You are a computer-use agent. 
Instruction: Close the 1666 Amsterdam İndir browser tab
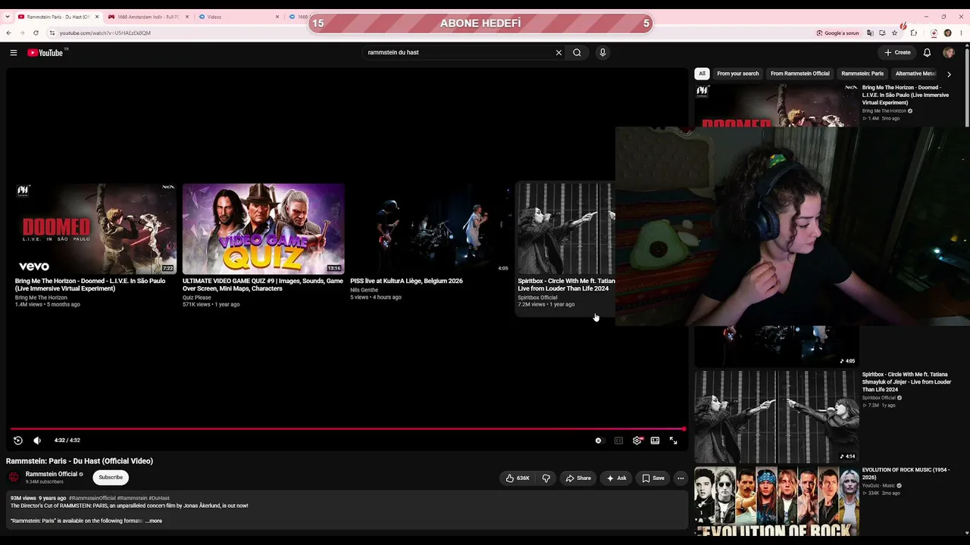click(187, 17)
